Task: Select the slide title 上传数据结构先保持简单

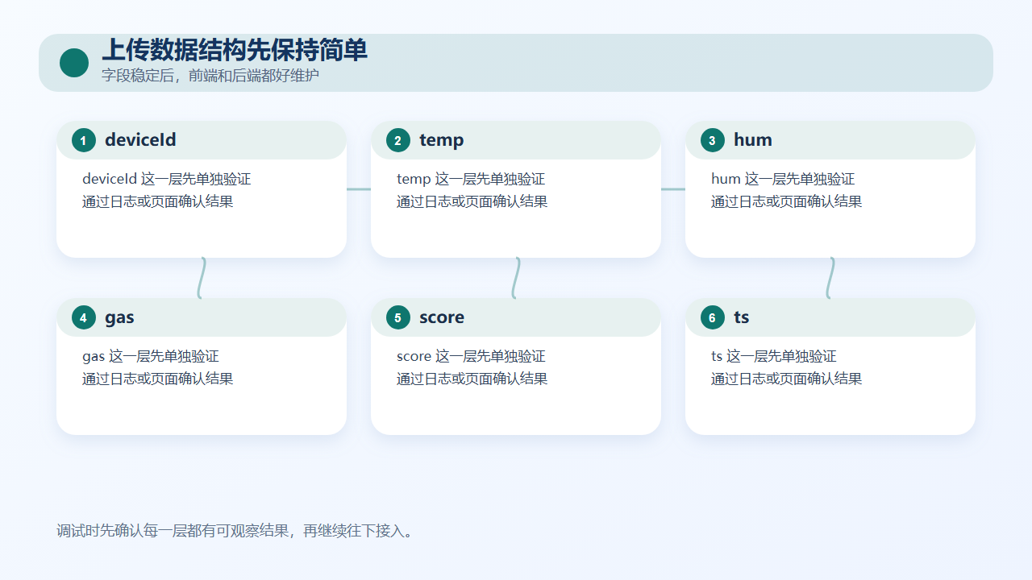Action: pos(235,50)
